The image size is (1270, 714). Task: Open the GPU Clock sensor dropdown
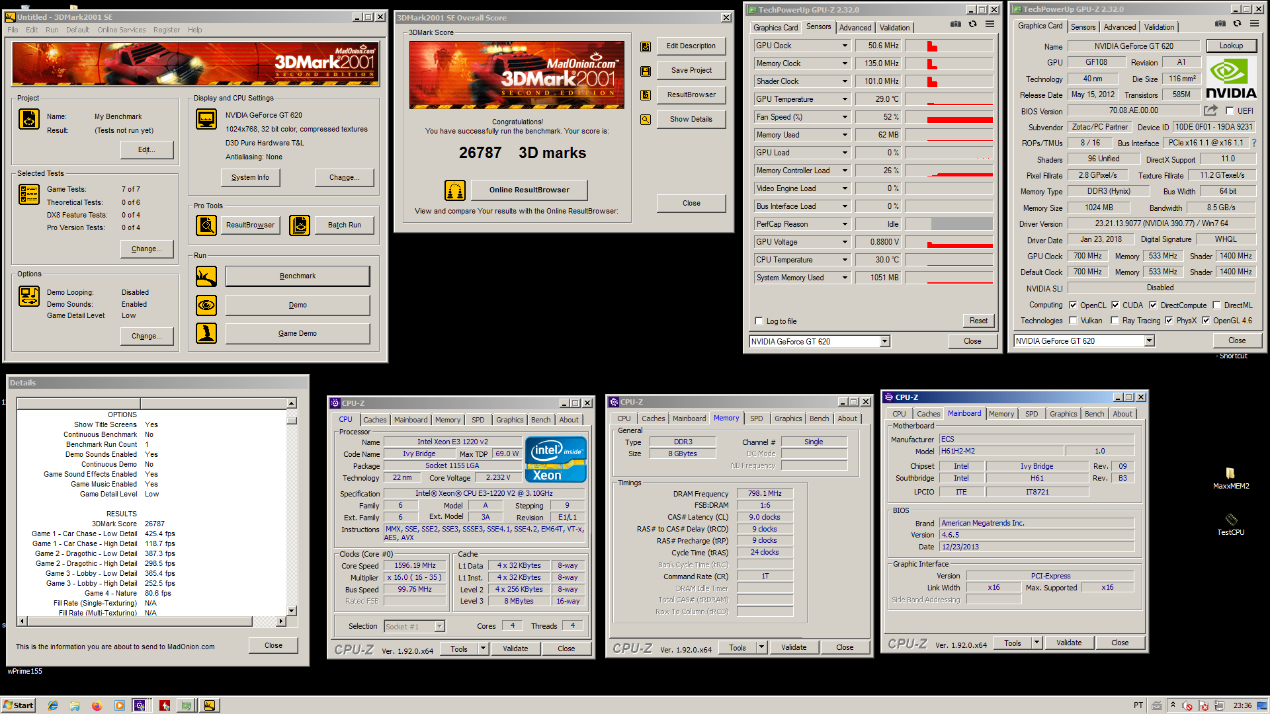[845, 46]
